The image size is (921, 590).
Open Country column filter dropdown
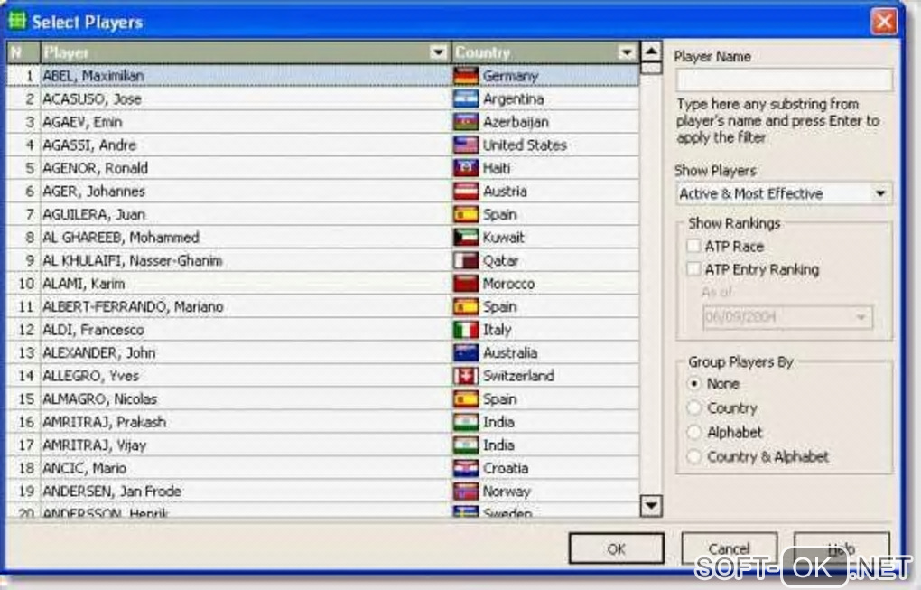(627, 52)
